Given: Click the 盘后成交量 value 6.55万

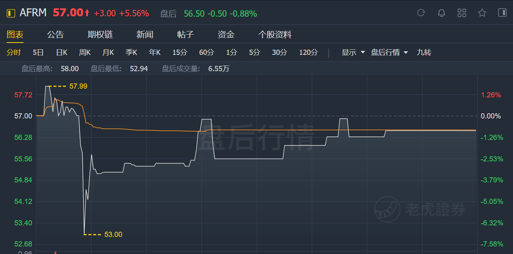Looking at the screenshot, I should [x=219, y=69].
